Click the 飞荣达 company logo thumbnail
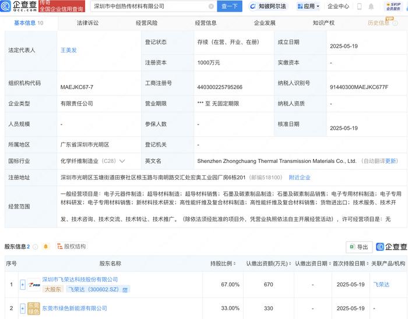The height and width of the screenshot is (319, 408). (x=34, y=285)
